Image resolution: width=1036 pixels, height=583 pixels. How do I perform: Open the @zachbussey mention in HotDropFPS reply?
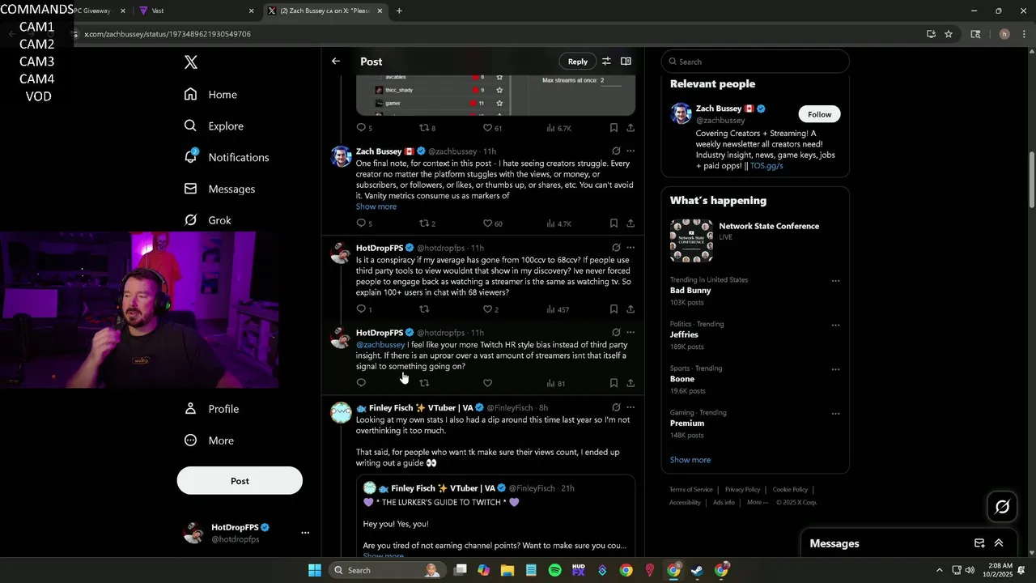click(380, 345)
